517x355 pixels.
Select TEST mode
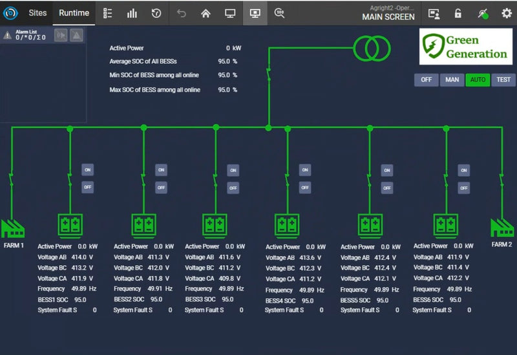pos(503,80)
